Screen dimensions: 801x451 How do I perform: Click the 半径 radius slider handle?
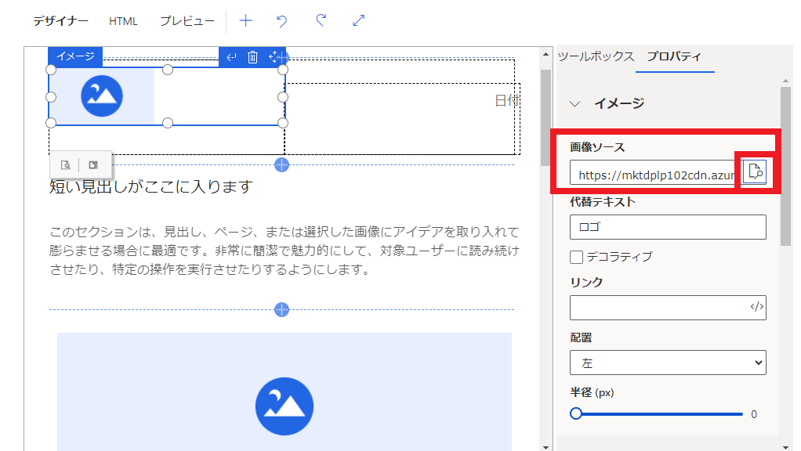576,414
